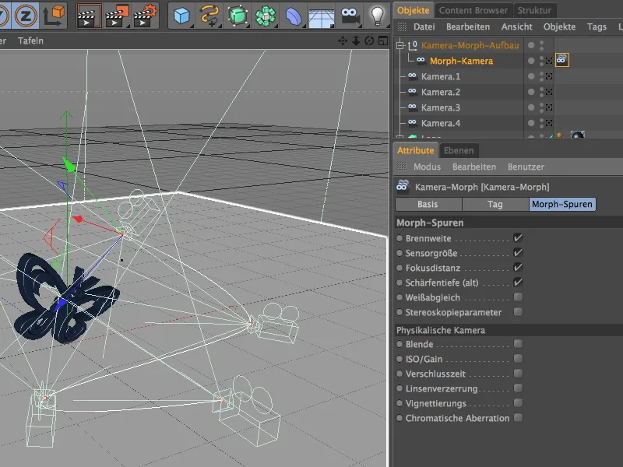The width and height of the screenshot is (623, 467).
Task: Open the Objekte menu in object manager
Action: (x=559, y=26)
